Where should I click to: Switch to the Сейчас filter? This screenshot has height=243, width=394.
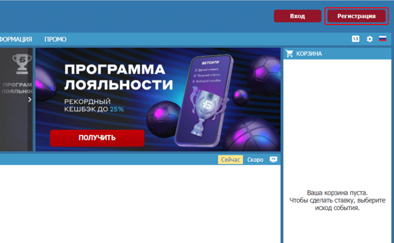[x=230, y=160]
